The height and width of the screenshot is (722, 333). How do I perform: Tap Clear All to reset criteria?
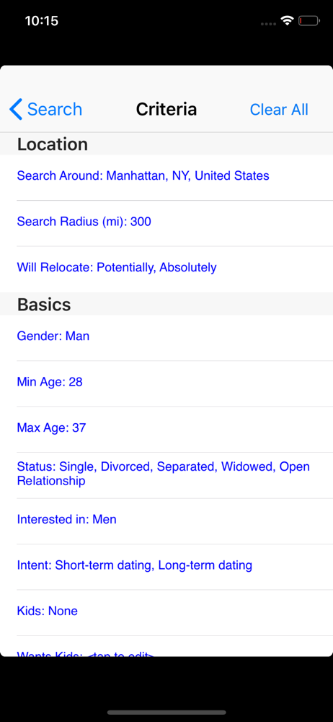[279, 110]
